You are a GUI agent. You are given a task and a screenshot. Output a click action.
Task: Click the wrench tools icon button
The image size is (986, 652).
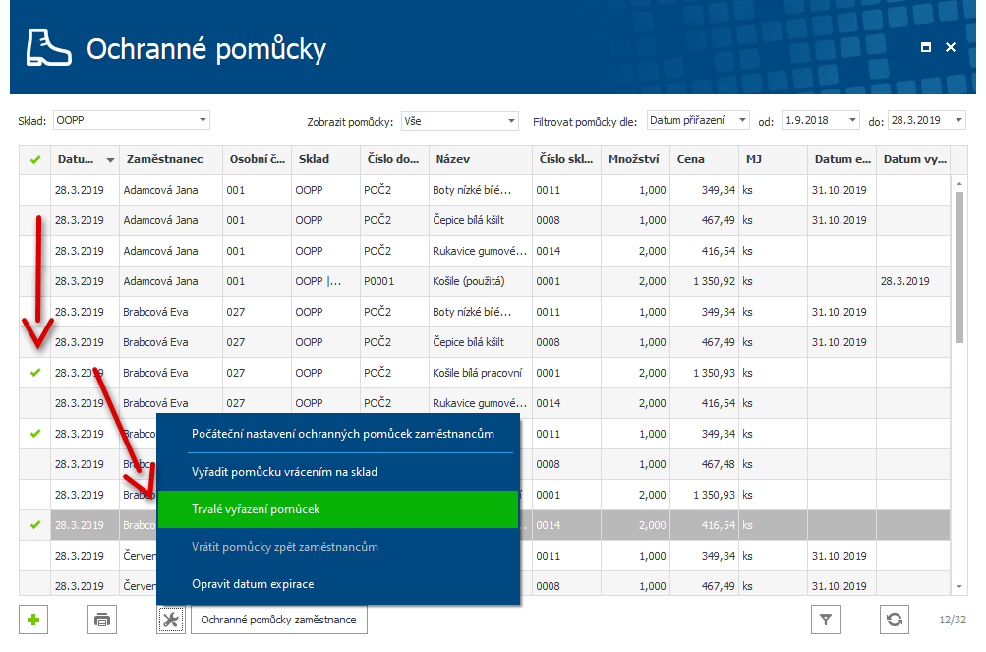pos(170,620)
